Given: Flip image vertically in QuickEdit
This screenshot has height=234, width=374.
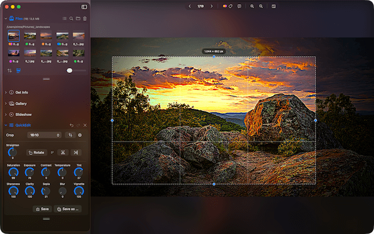Looking at the screenshot, I should click(x=63, y=152).
